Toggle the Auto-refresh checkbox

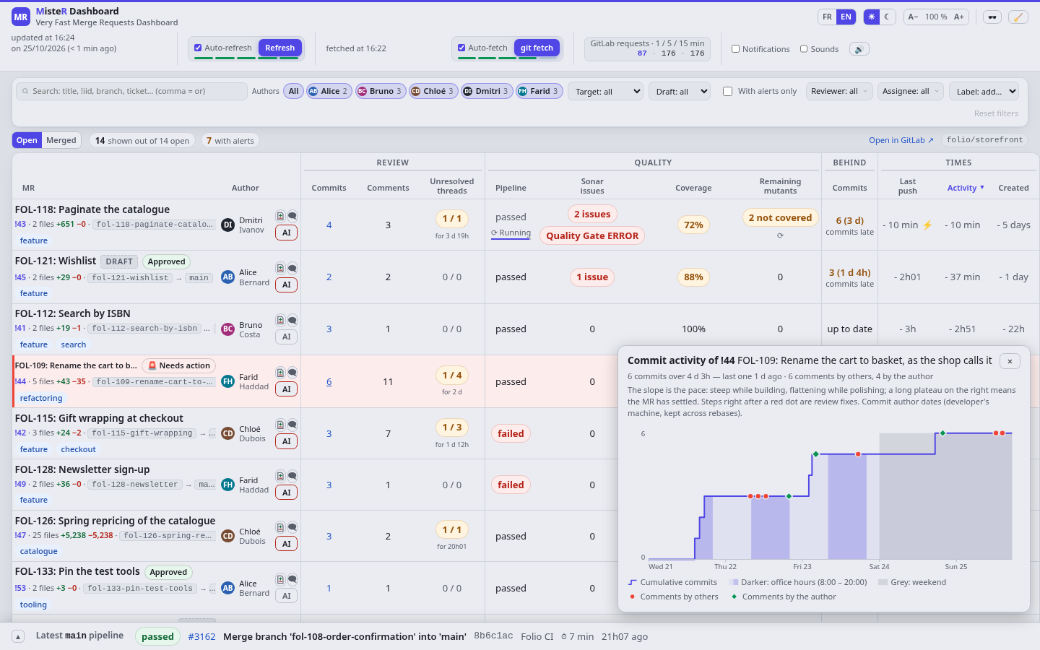pos(198,48)
